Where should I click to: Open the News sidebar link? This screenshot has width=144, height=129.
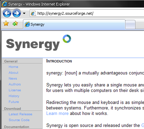click(13, 79)
